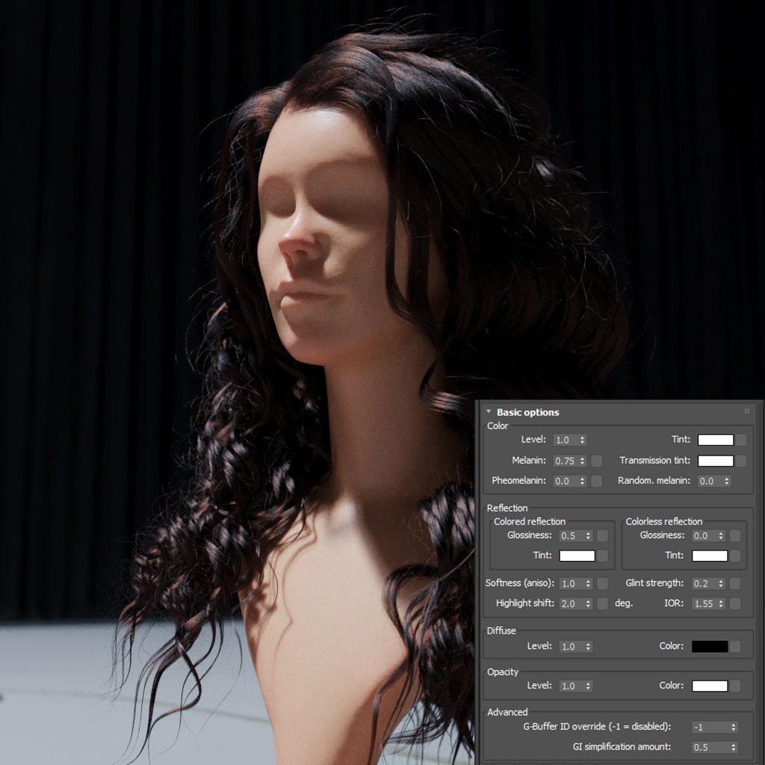This screenshot has height=765, width=765.
Task: Click the Opacity Color map slot button
Action: [735, 686]
